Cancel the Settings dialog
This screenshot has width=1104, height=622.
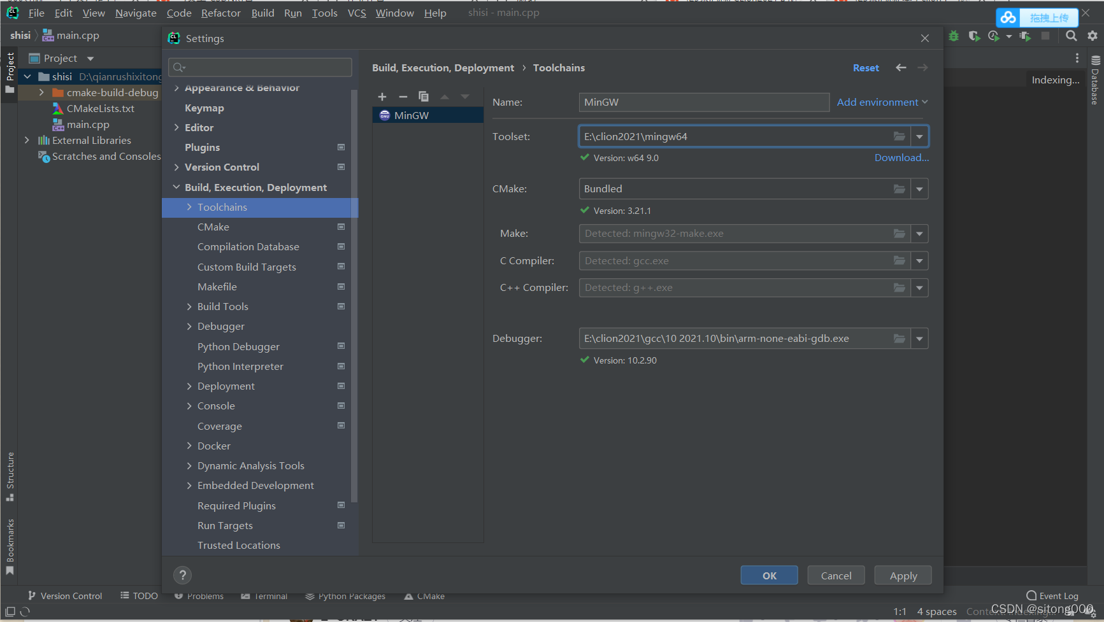(836, 576)
